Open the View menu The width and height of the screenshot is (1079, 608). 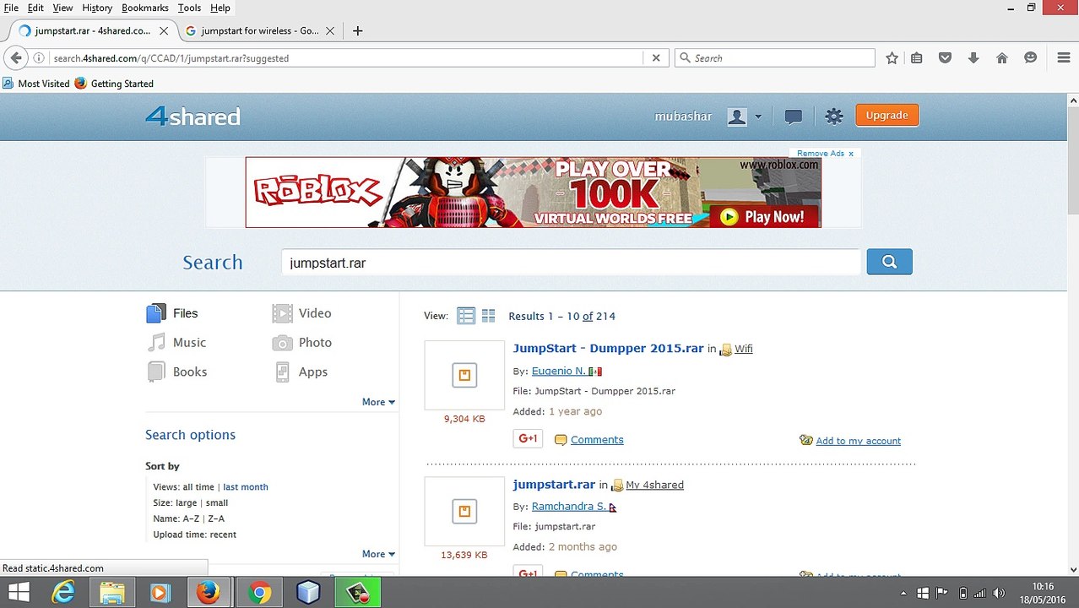click(x=62, y=8)
